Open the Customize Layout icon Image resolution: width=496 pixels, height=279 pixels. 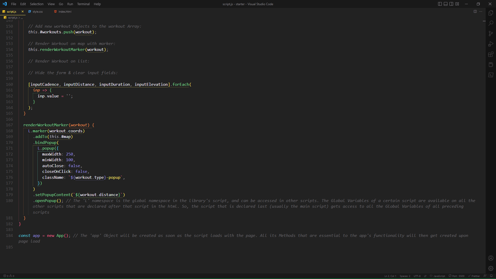point(457,4)
